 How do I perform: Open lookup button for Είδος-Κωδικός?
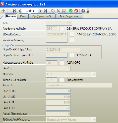[72, 34]
